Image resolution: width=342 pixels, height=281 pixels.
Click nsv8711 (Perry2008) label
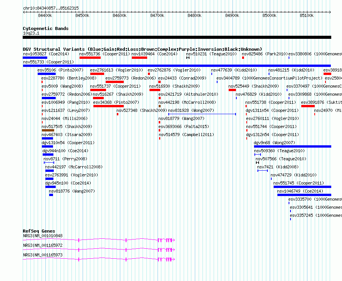[x=65, y=159]
